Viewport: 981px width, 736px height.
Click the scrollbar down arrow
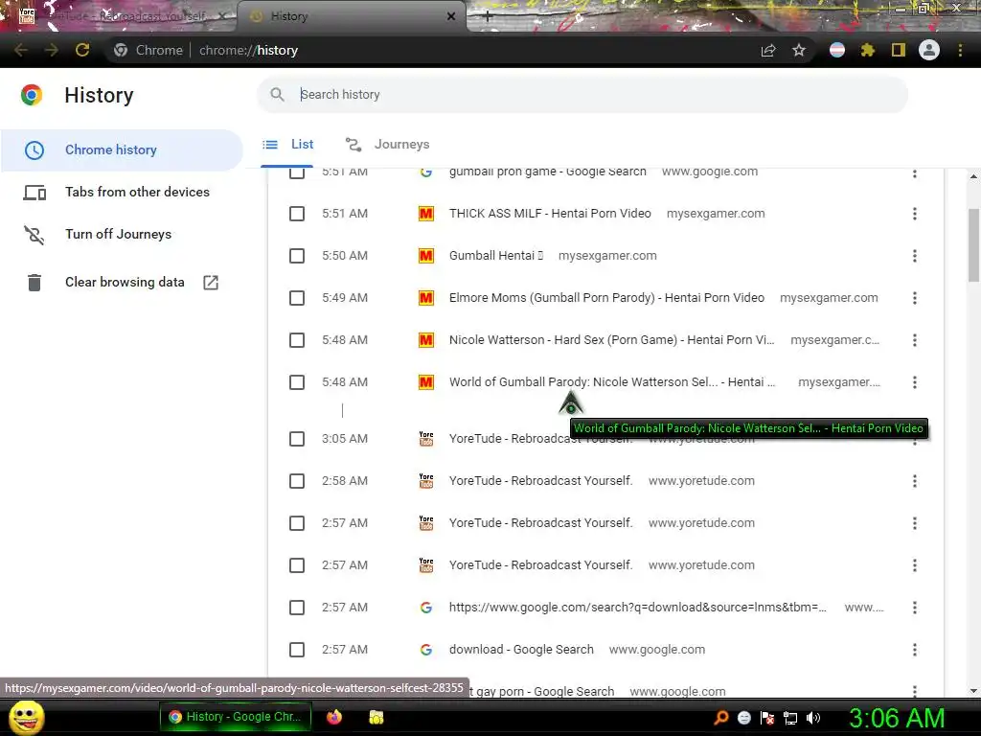click(x=973, y=691)
